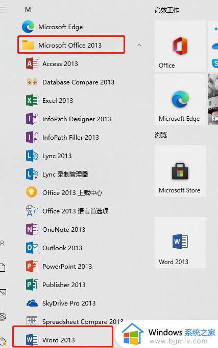Open Spreadsheet Compare 2013 icon
The width and height of the screenshot is (218, 348).
pos(32,321)
